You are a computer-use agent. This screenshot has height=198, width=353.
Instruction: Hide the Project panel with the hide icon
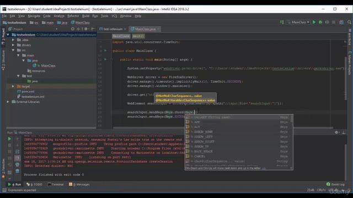[x=93, y=29]
